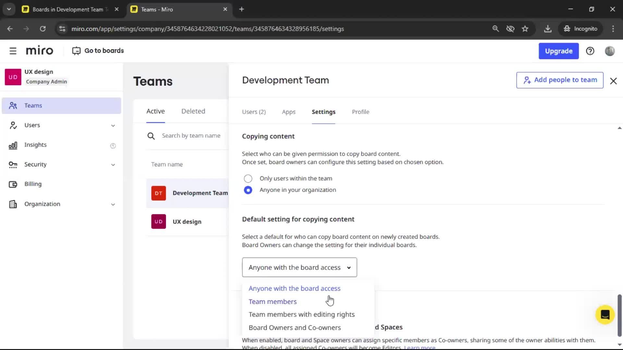This screenshot has height=350, width=623.
Task: Click the DT Development Team avatar
Action: point(158,193)
